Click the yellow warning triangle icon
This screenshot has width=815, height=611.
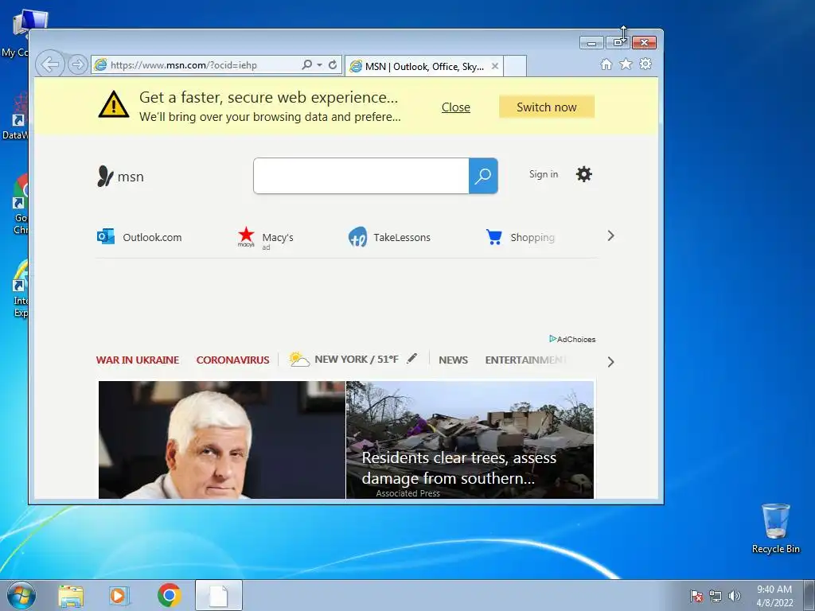113,104
